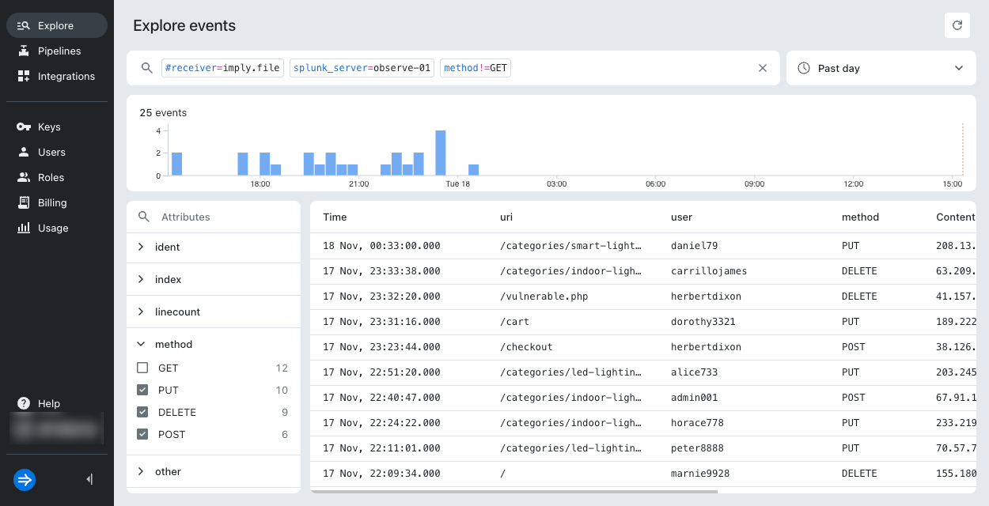The image size is (989, 506).
Task: Disable the DELETE method filter
Action: (x=143, y=411)
